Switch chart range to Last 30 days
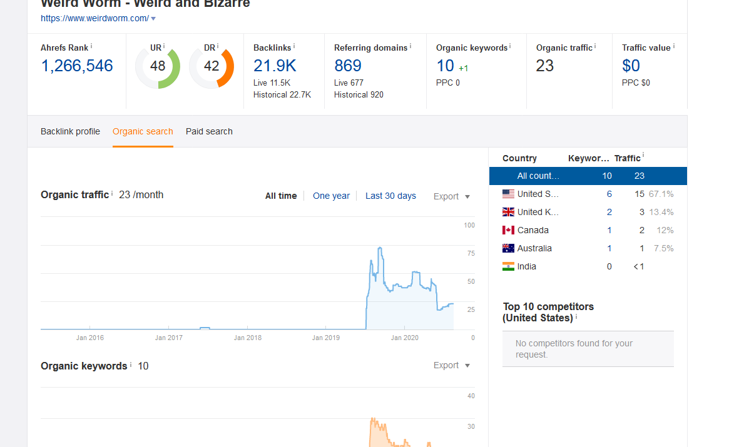 click(390, 196)
